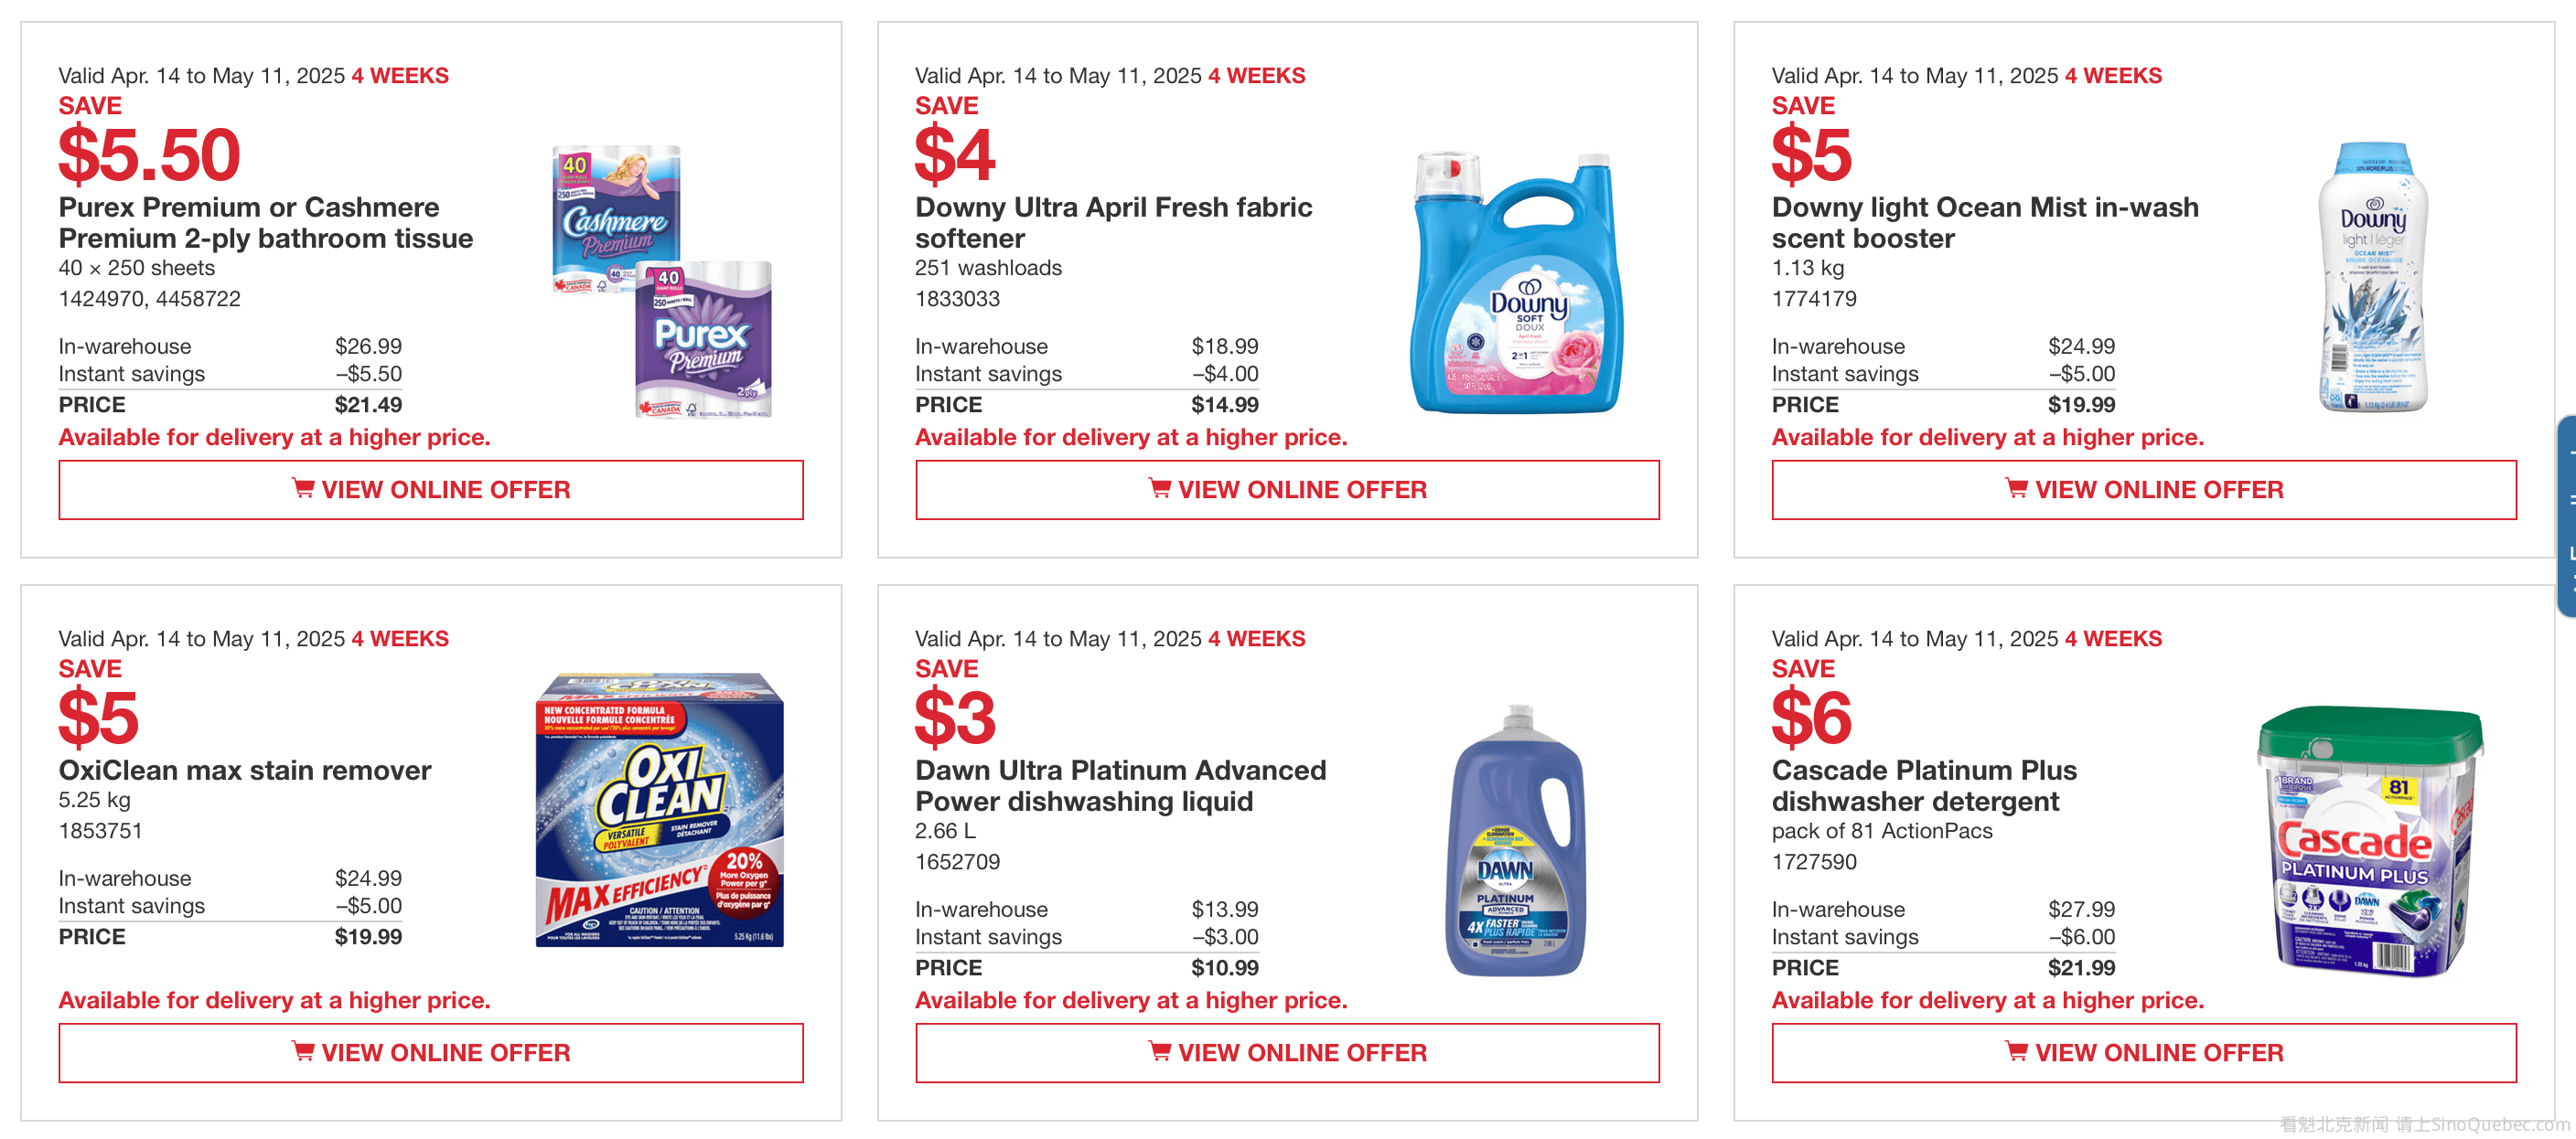
Task: Click the Dawn Ultra Platinum Advanced Power title
Action: coord(1120,785)
